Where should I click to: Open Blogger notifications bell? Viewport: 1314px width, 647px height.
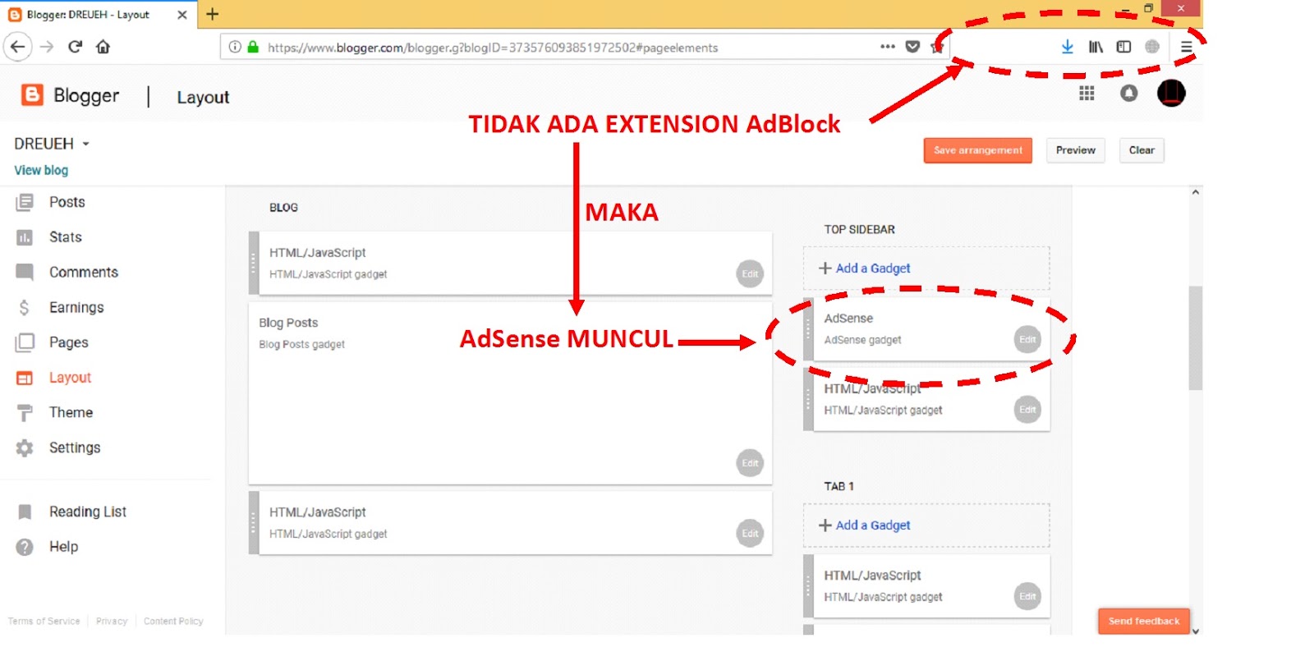click(1128, 94)
